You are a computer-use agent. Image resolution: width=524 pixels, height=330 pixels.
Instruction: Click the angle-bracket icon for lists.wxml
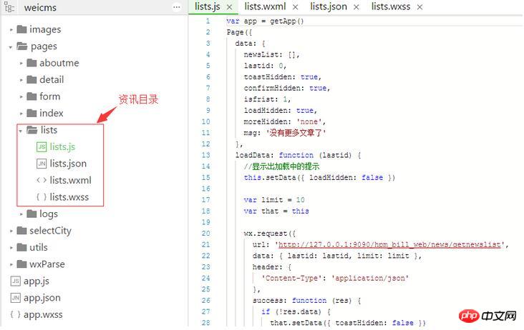pos(42,181)
